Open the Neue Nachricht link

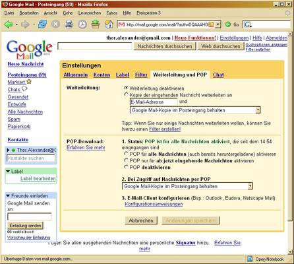point(26,64)
